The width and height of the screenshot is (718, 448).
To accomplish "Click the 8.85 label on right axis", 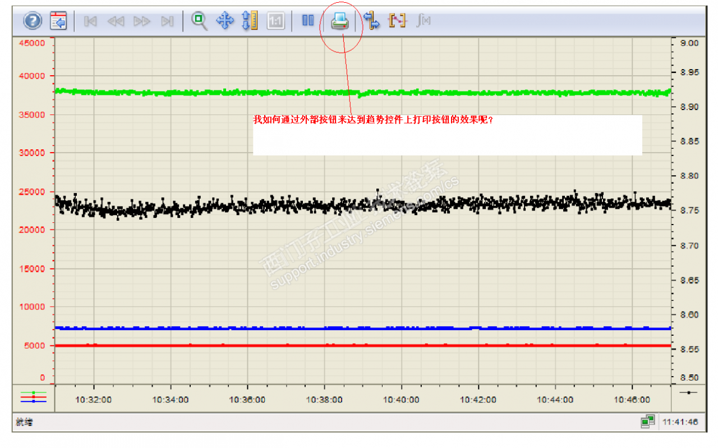I will 688,141.
